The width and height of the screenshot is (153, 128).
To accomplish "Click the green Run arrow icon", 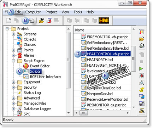I will pos(141,68).
